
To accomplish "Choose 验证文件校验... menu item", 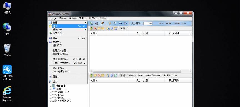I will click(68, 54).
